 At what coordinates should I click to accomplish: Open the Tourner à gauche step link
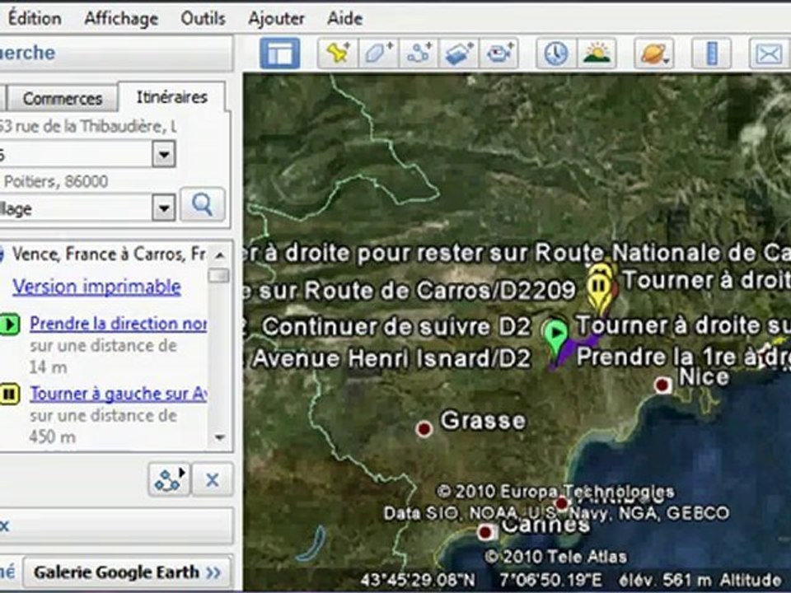(x=118, y=394)
